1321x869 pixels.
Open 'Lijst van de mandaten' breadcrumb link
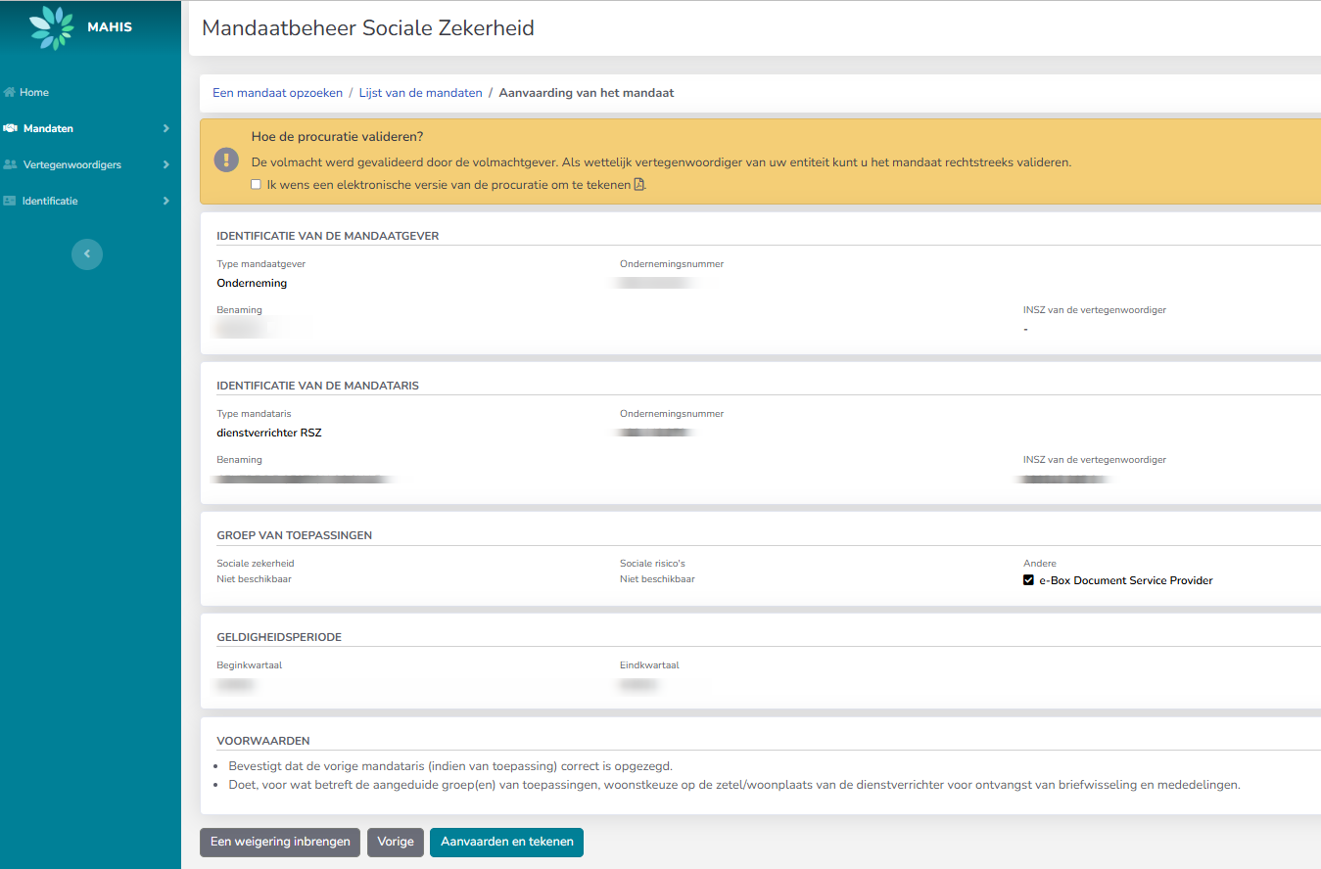point(420,93)
